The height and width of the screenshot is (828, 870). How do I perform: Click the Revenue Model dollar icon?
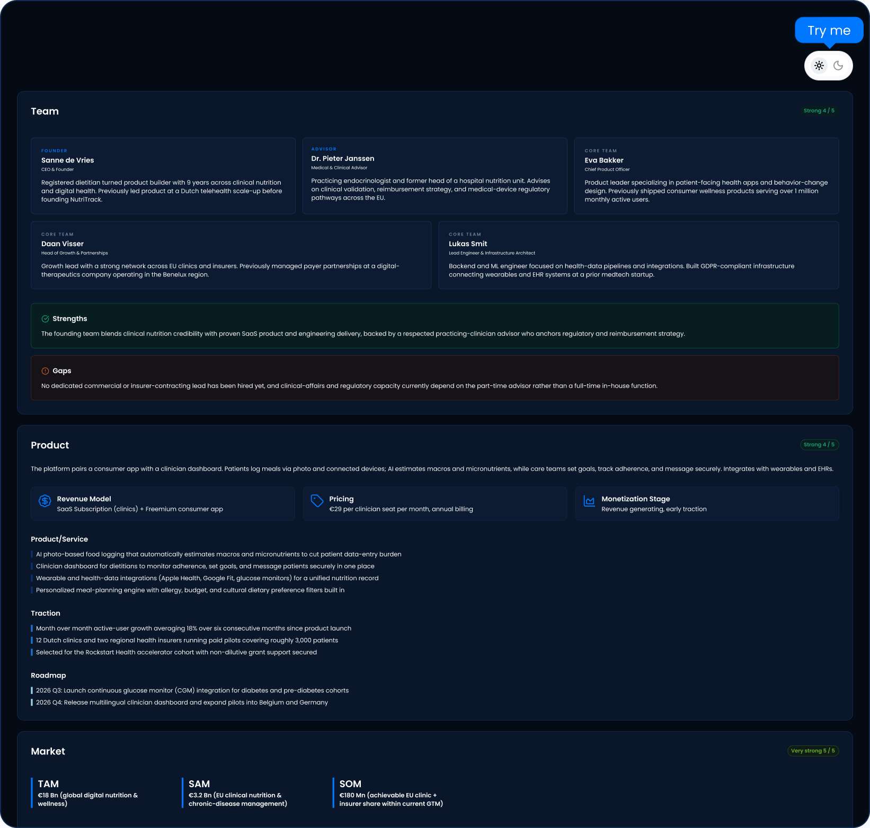click(x=45, y=500)
